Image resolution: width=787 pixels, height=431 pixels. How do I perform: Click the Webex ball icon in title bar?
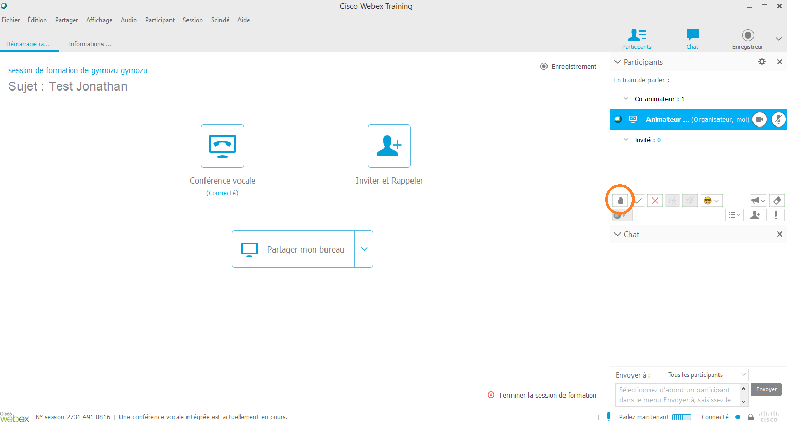[4, 6]
